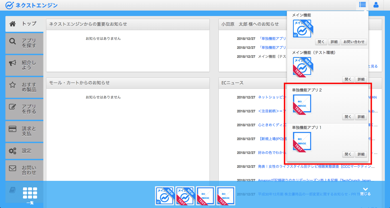Collapse the bottom bar with 閉じる chevron
This screenshot has height=208, width=390.
tap(365, 191)
